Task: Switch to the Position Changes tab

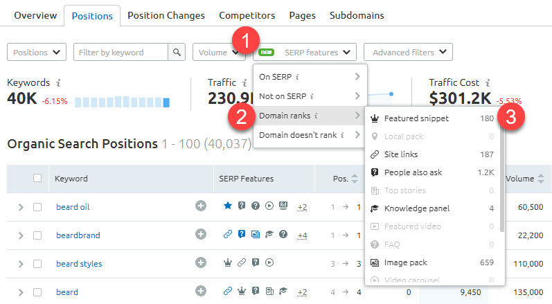Action: coord(166,15)
